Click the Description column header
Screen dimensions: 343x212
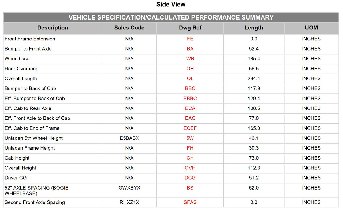coord(53,28)
